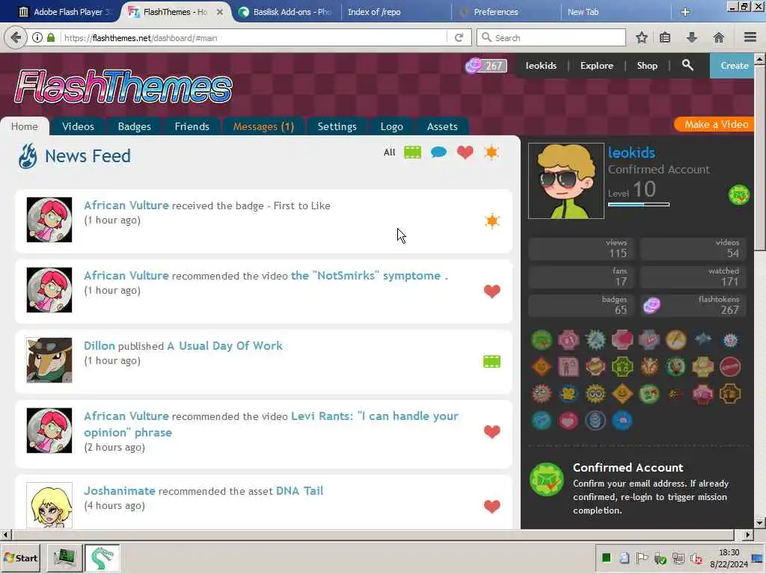
Task: Click the large Confirmed Account badge icon
Action: (x=547, y=479)
